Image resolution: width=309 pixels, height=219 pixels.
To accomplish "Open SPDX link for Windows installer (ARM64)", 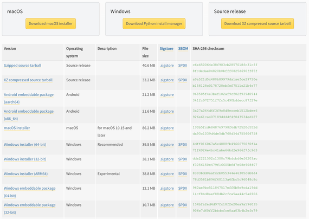I will pyautogui.click(x=183, y=173).
